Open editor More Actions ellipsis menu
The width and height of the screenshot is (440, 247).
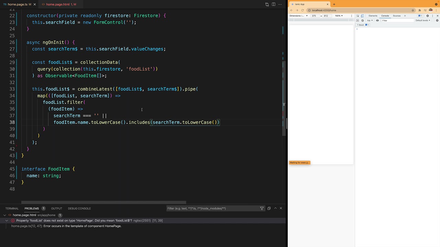280,4
